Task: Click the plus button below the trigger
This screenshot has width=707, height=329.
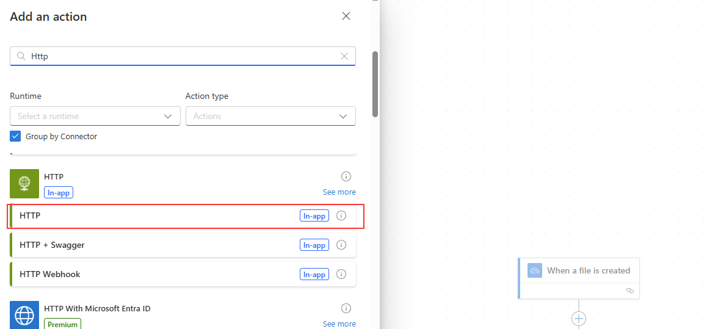Action: 578,319
